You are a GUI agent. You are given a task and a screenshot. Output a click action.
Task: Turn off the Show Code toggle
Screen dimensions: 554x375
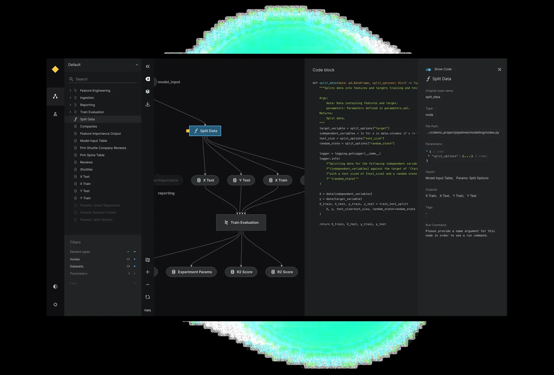coord(428,69)
